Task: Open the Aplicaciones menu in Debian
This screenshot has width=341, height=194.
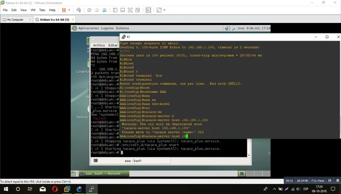Action: pos(88,28)
